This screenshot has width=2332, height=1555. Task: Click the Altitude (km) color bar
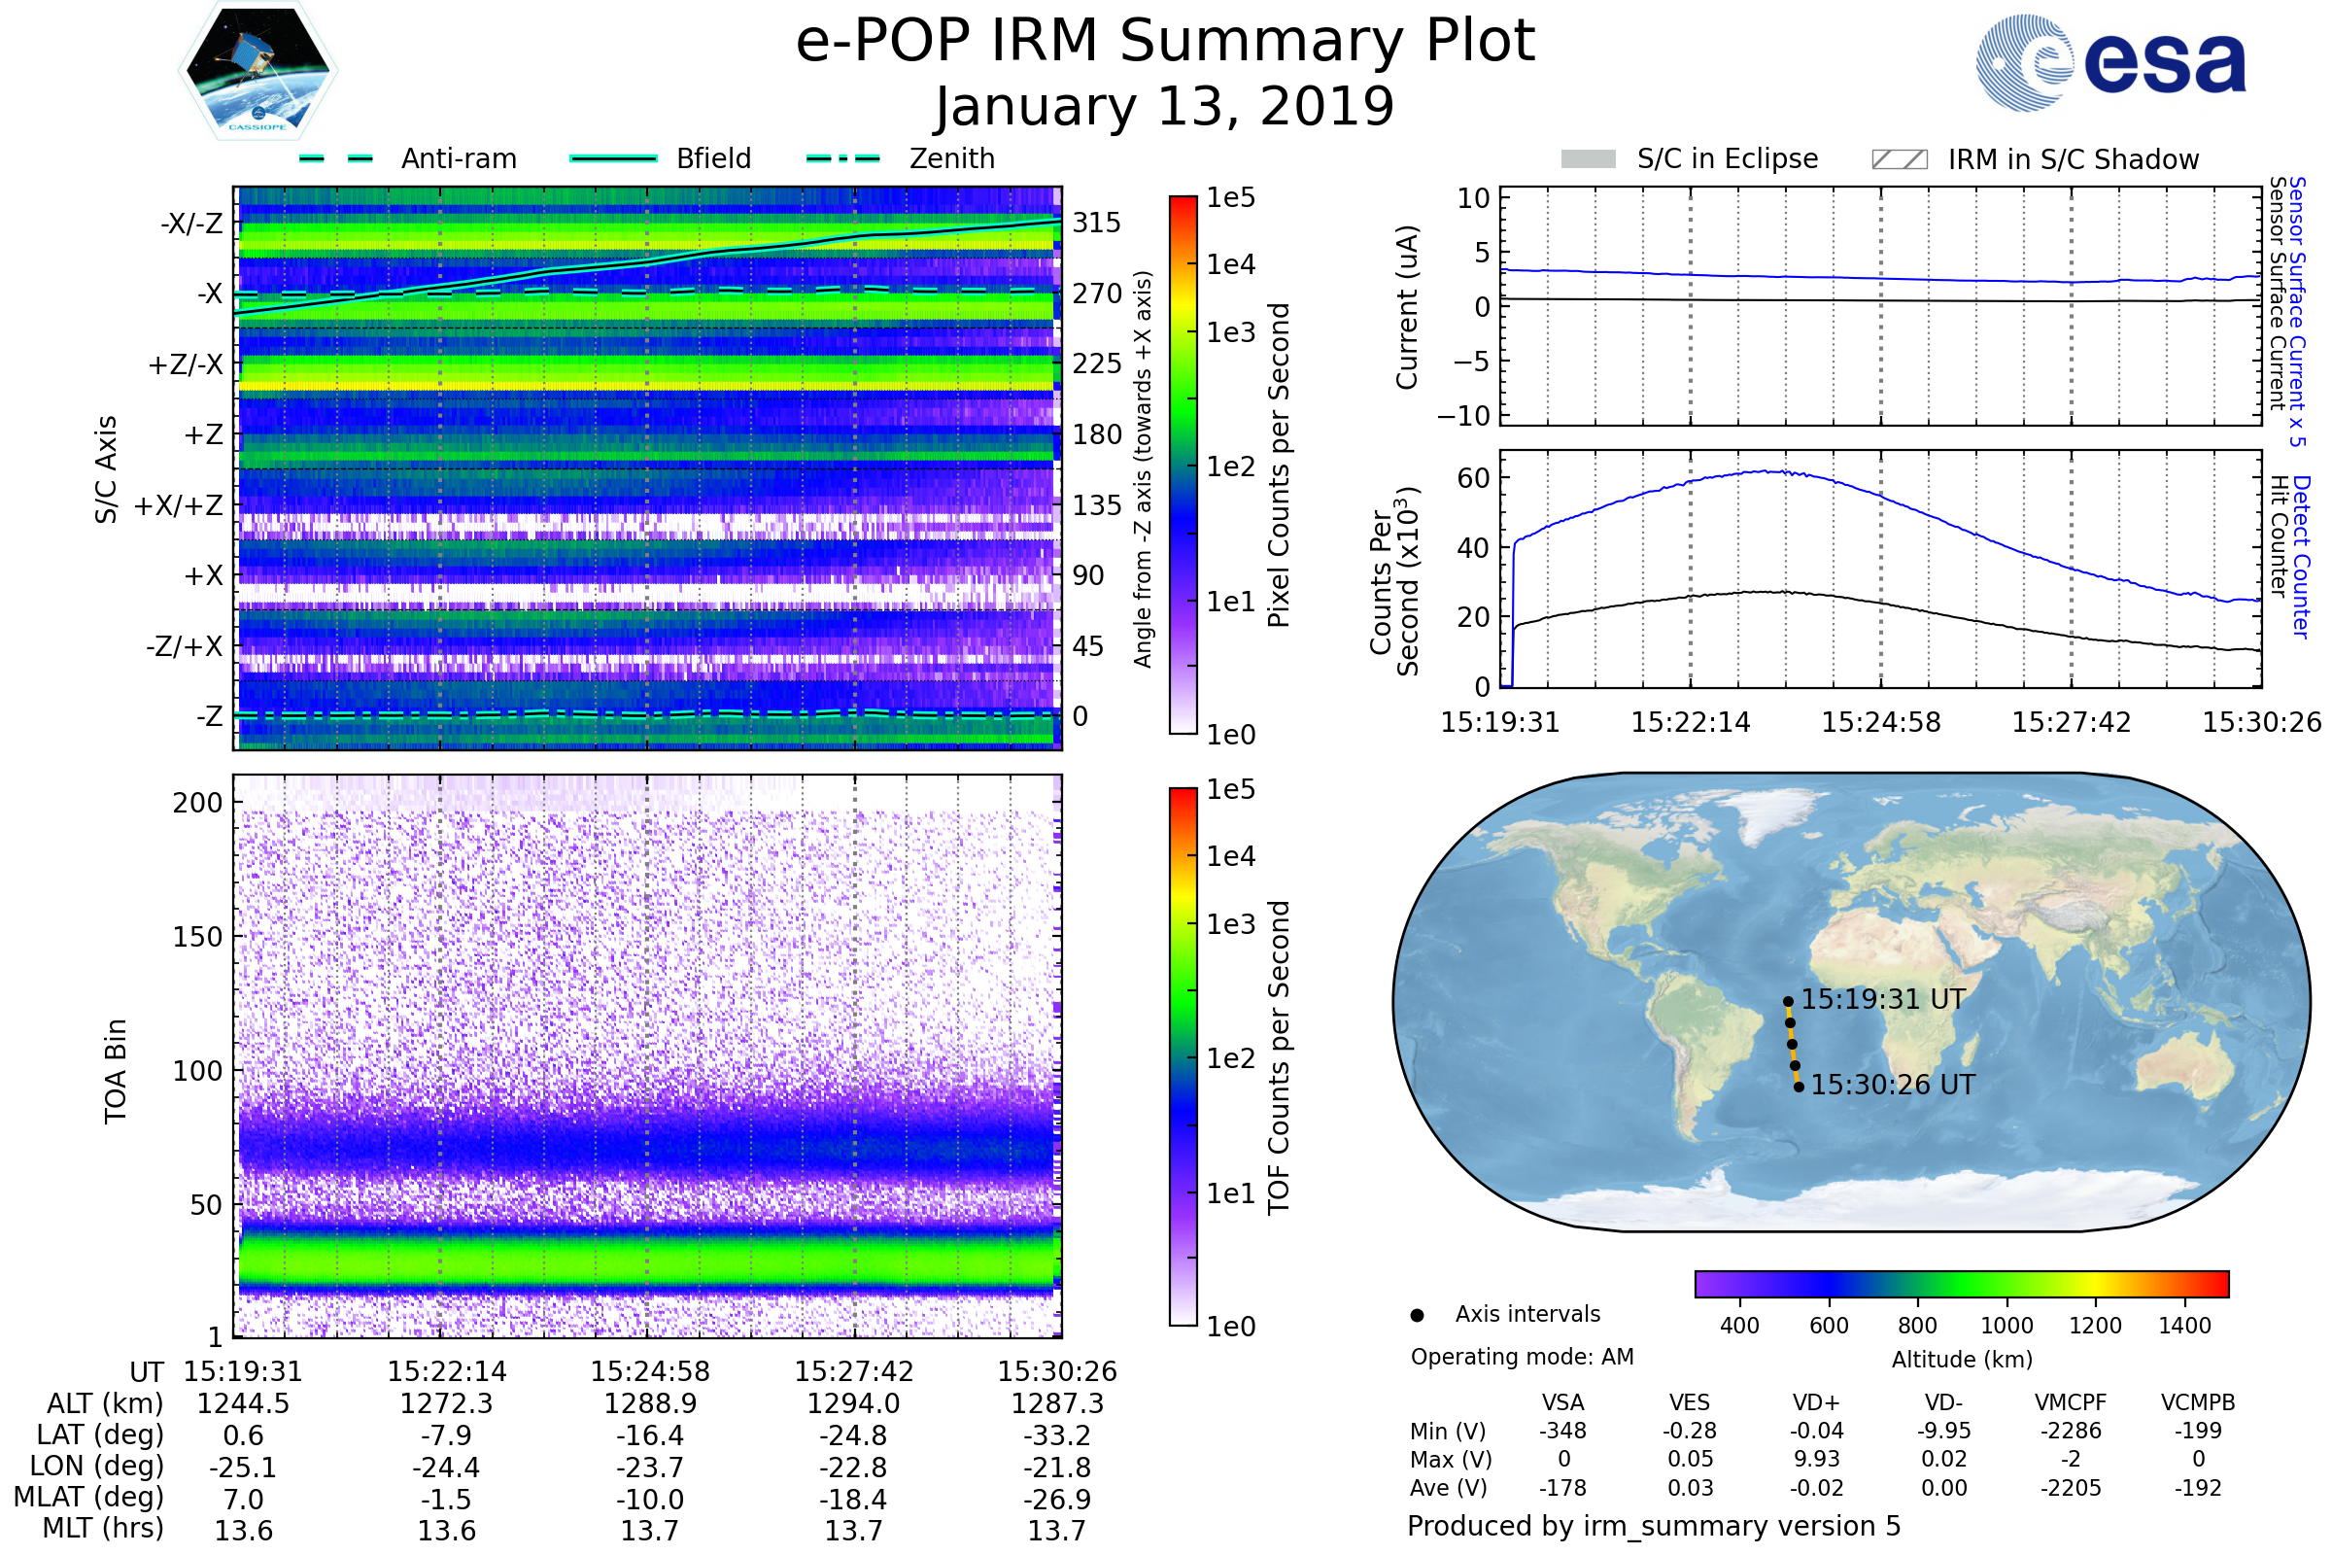(1961, 1283)
